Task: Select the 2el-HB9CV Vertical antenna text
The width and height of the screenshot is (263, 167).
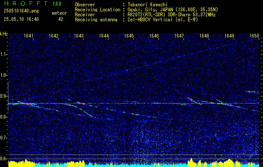Action: coord(162,20)
